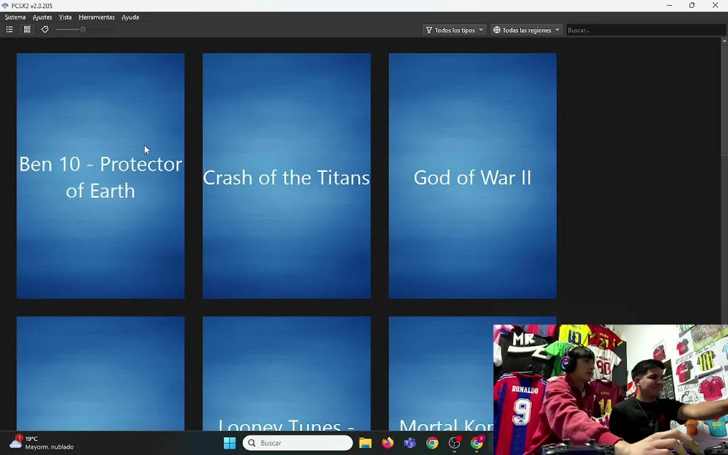Screen dimensions: 728x455
Task: Click the PCSX2 title bar logo icon
Action: pyautogui.click(x=5, y=6)
